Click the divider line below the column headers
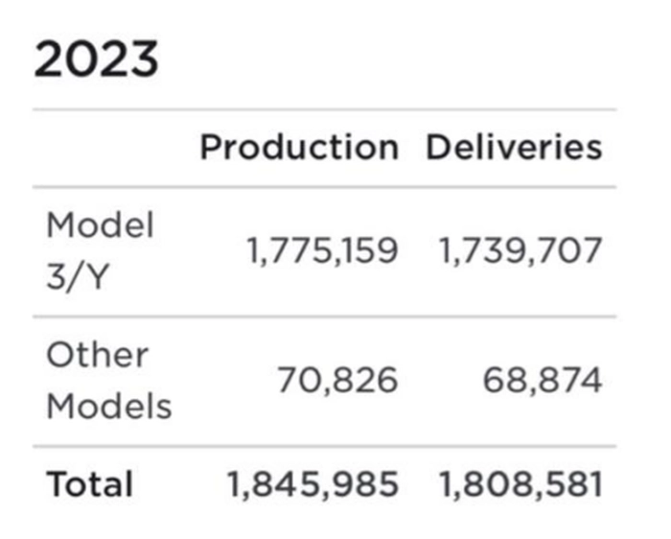 click(324, 186)
